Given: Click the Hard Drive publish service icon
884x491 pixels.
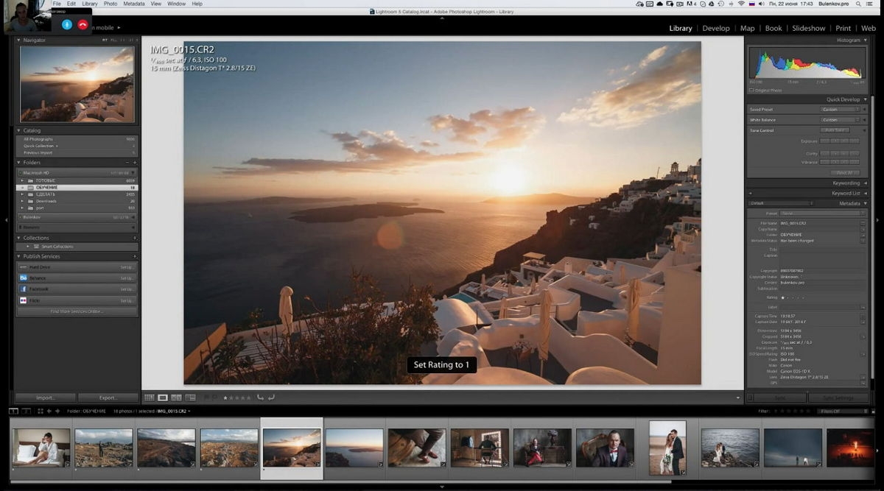Looking at the screenshot, I should 24,267.
